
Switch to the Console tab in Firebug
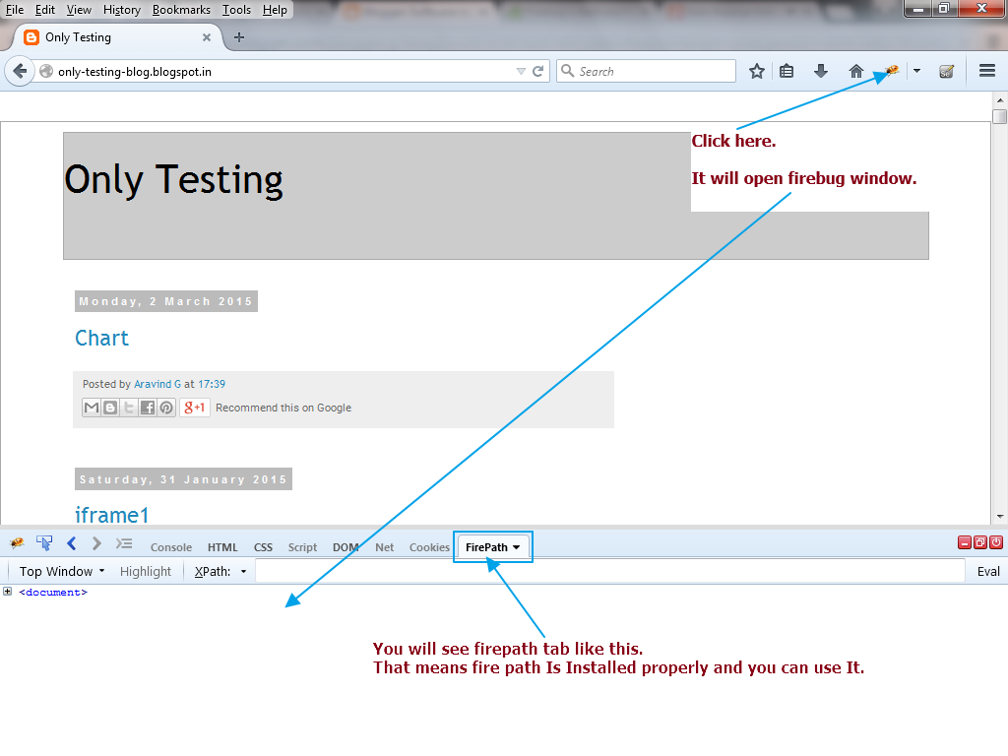coord(170,546)
